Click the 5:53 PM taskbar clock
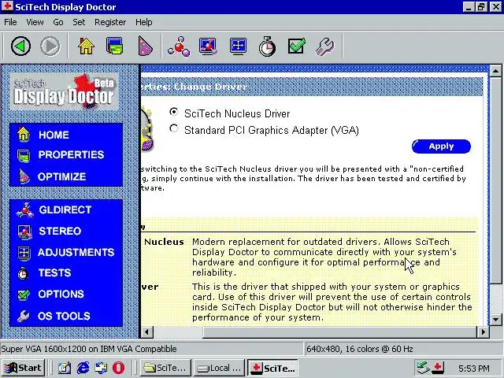The height and width of the screenshot is (378, 504). pyautogui.click(x=474, y=368)
